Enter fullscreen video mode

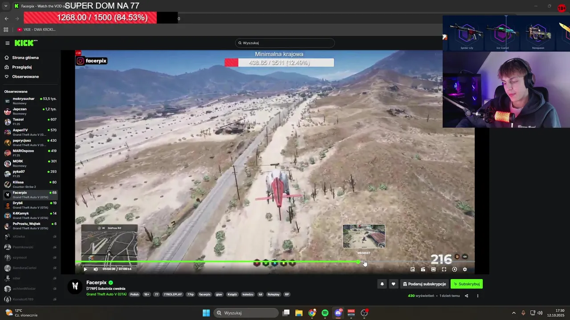444,269
